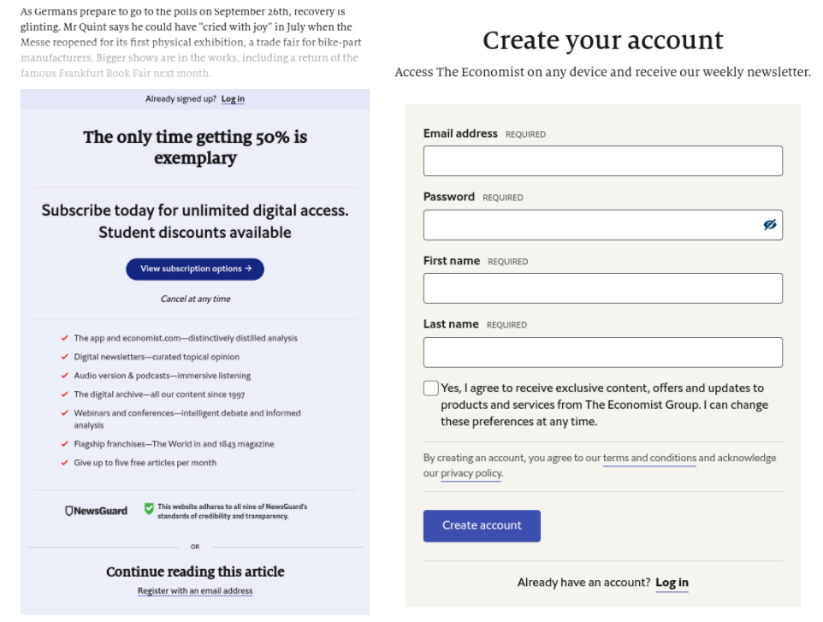Click the red checkmark beside Digital newsletters
823x622 pixels.
[x=64, y=357]
